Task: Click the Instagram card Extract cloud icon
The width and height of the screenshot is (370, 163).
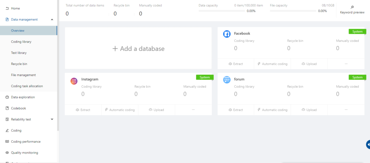Action: pos(77,110)
